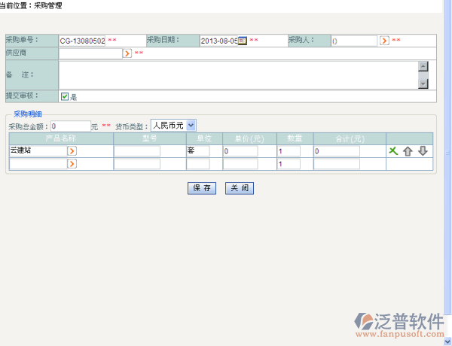Screen dimensions: 452x346
Task: Focus the 单价 field in 云建站 row
Action: (241, 151)
